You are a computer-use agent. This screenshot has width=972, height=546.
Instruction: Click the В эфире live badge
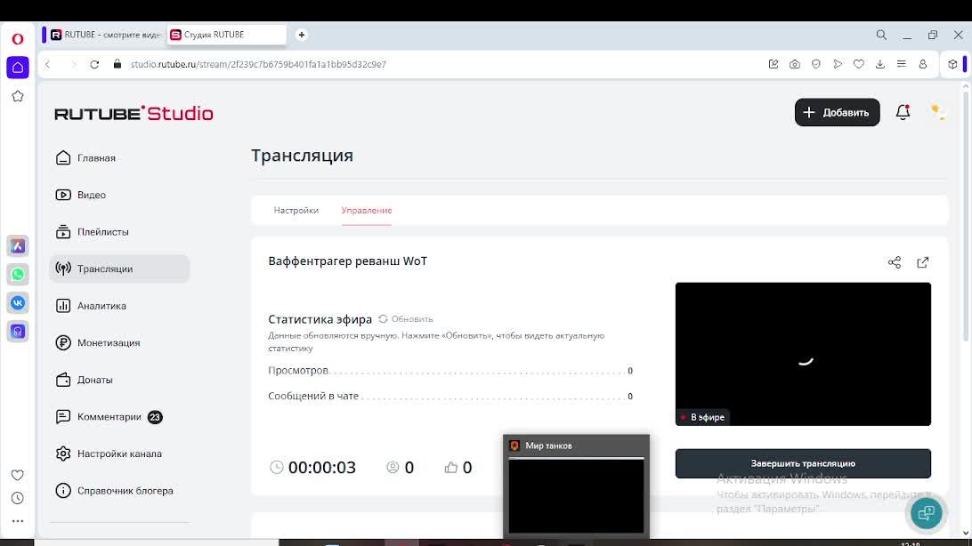(702, 417)
